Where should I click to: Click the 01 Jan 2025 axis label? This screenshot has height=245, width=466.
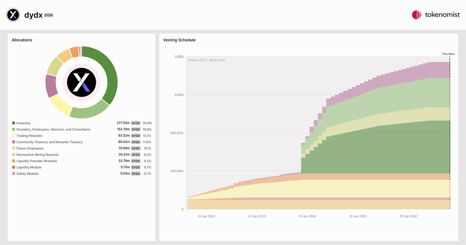pyautogui.click(x=358, y=216)
